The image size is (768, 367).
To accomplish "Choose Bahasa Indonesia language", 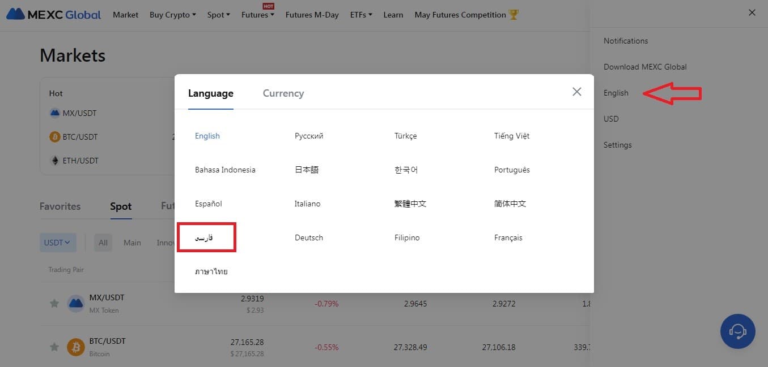I will 225,170.
